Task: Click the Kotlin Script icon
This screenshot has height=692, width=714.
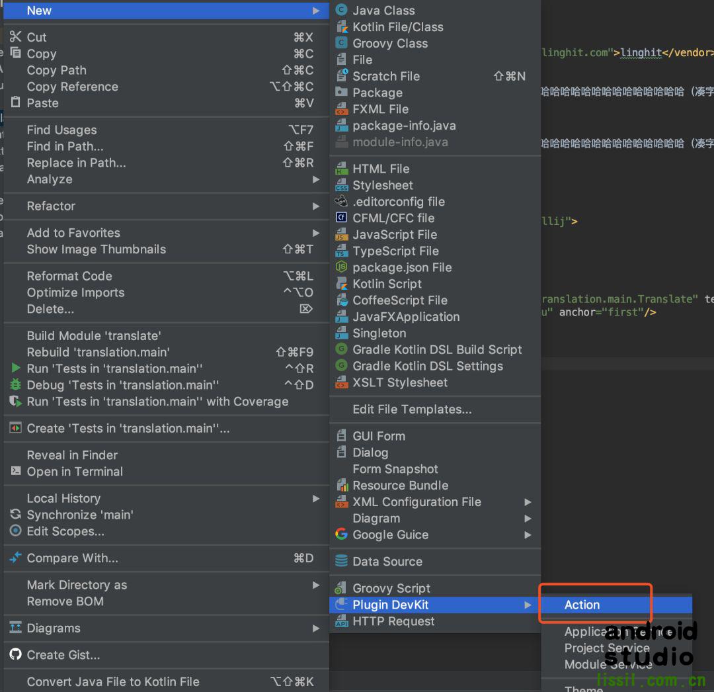Action: coord(341,283)
